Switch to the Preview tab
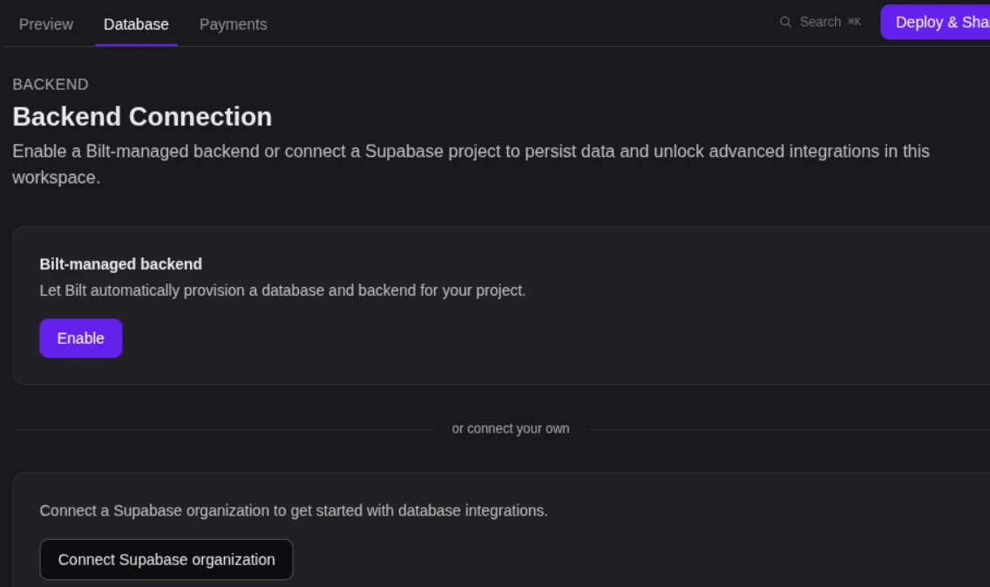The height and width of the screenshot is (587, 990). (x=46, y=24)
